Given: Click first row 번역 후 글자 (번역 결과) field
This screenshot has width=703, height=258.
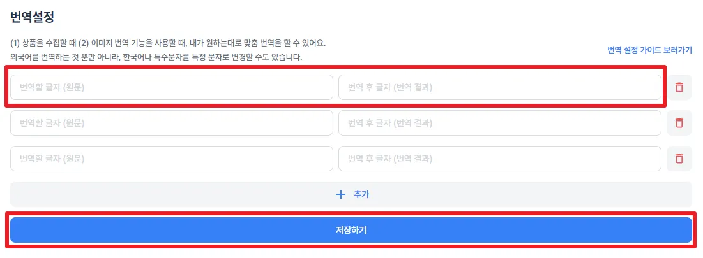Looking at the screenshot, I should (x=499, y=87).
